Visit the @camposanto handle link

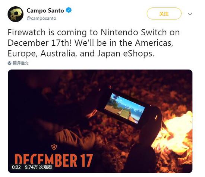click(41, 18)
